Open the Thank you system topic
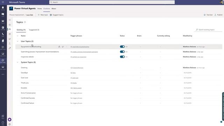The height and width of the screenshot is (126, 224). [x=25, y=83]
